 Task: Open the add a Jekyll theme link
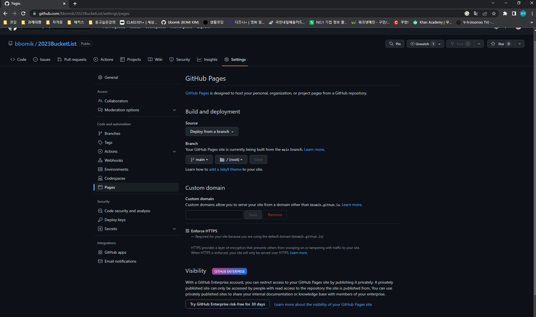[x=225, y=169]
